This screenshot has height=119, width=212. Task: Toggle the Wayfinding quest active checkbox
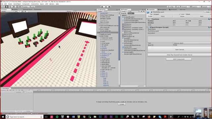click(152, 12)
